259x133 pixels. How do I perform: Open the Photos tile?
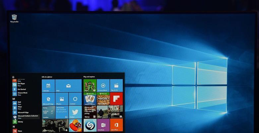click(x=62, y=99)
